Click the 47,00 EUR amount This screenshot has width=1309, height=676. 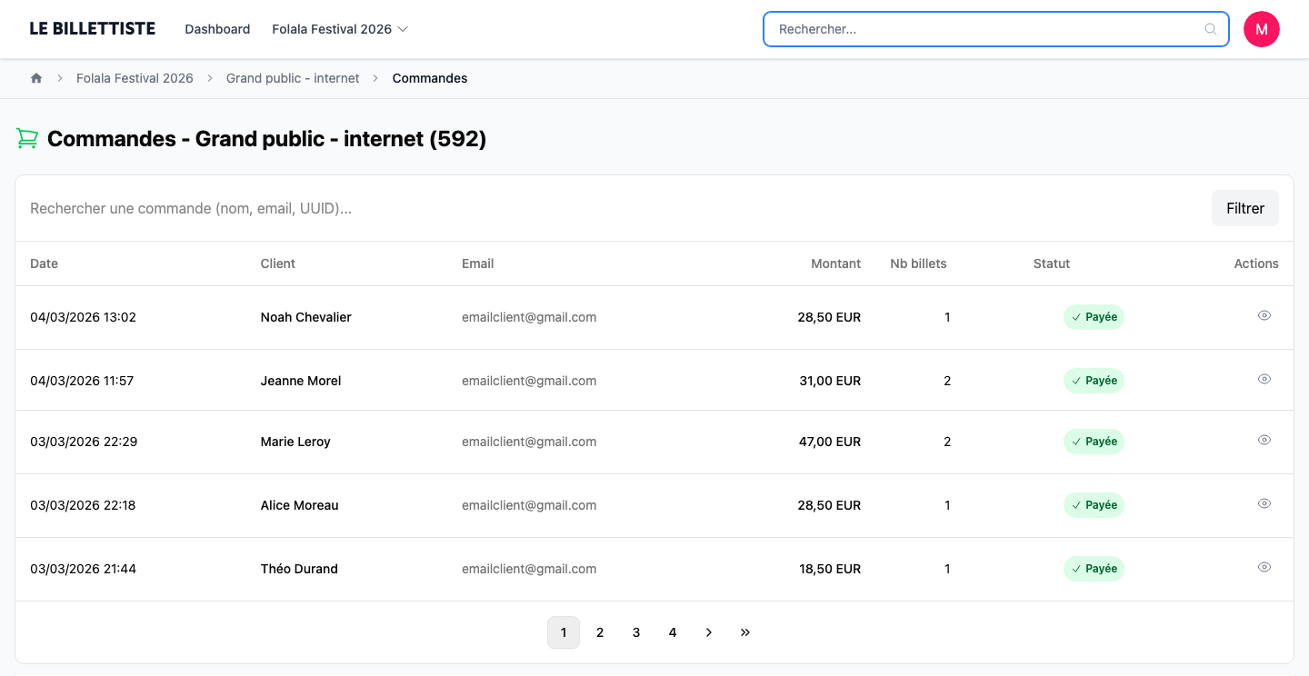coord(830,442)
